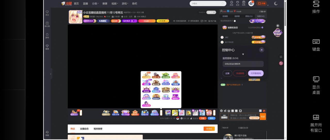
Task: Open 大航海 in popup grid
Action: 175,82
